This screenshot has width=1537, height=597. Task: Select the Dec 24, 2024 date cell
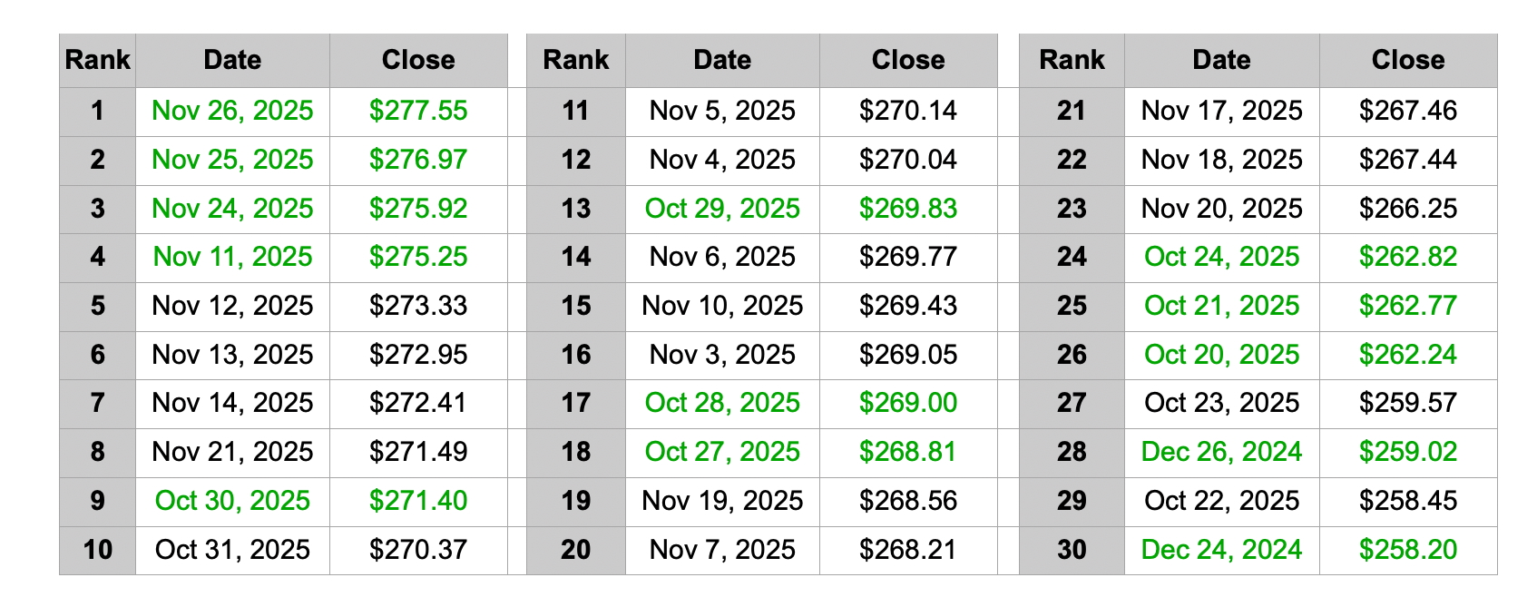coord(1221,550)
